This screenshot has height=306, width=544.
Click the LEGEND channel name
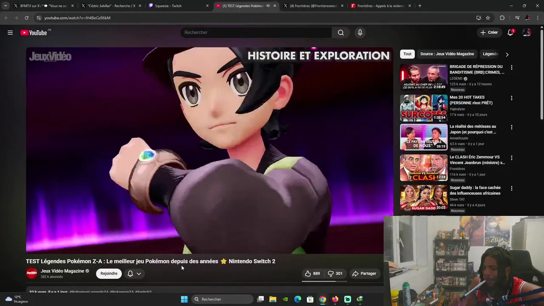click(x=456, y=79)
